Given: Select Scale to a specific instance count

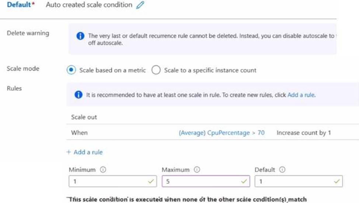Looking at the screenshot, I should (x=156, y=70).
